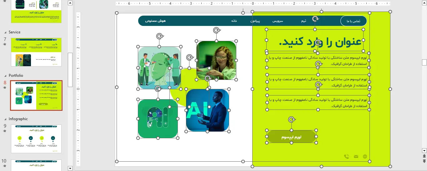Collapse the Portfolio section

pyautogui.click(x=5, y=76)
